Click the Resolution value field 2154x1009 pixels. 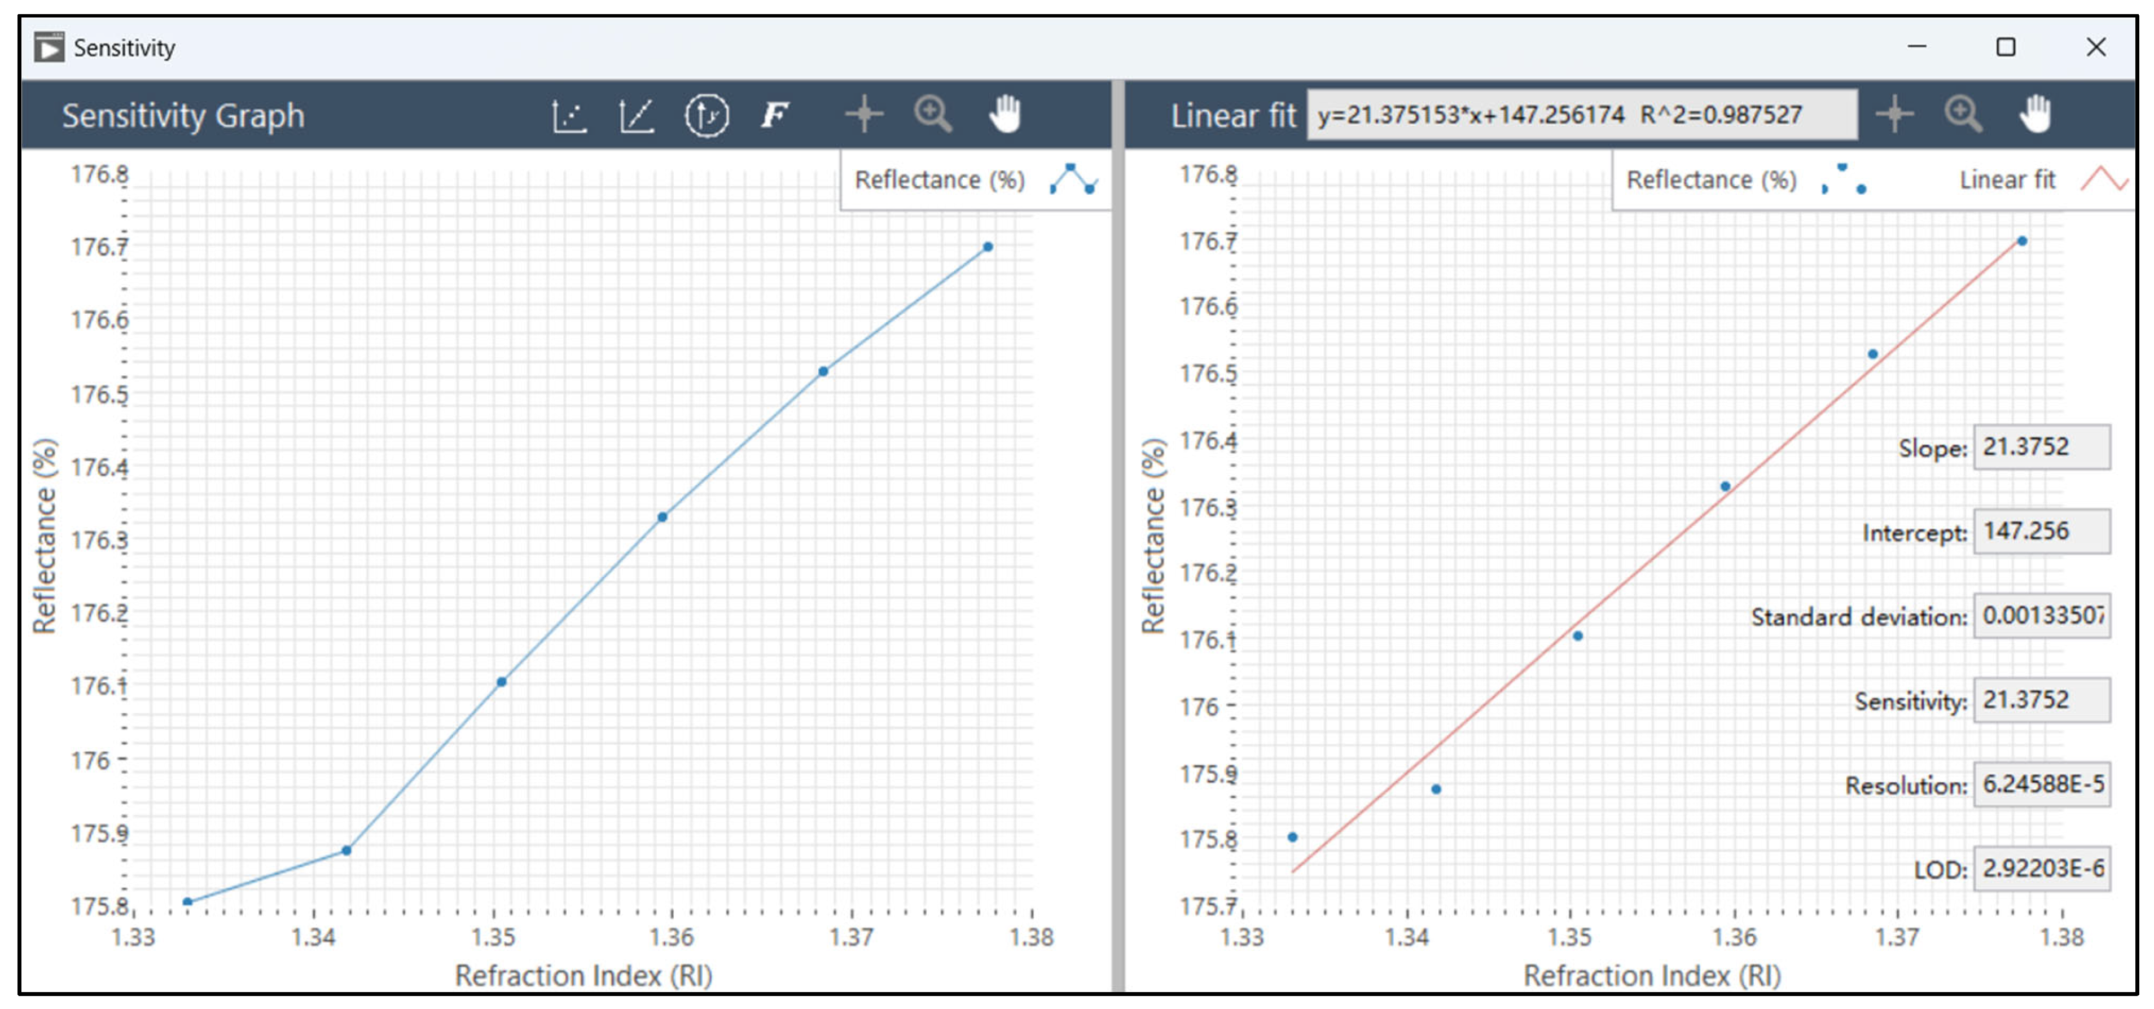pos(2041,784)
